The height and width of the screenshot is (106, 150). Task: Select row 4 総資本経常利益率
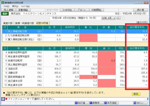75,52
